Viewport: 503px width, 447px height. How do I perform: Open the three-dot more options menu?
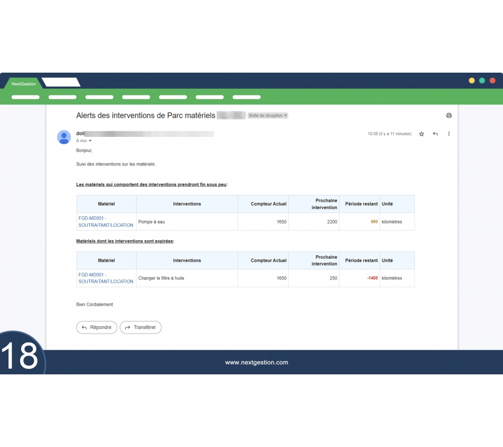(448, 134)
